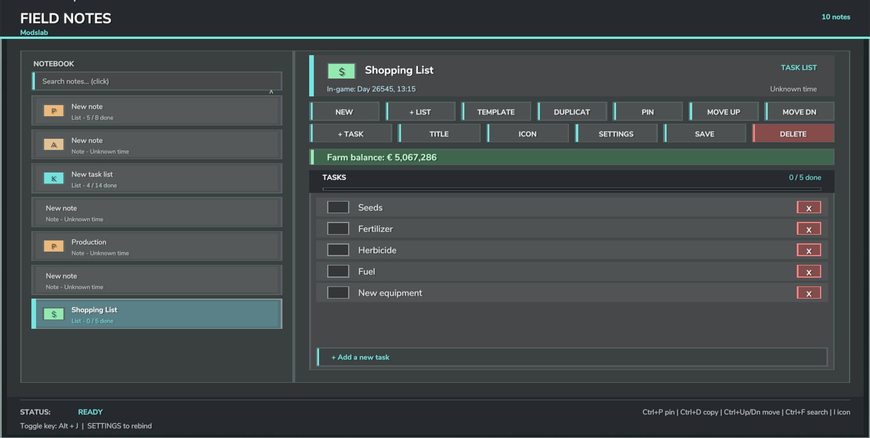Click the In-game Day 26545 timestamp

tap(371, 89)
